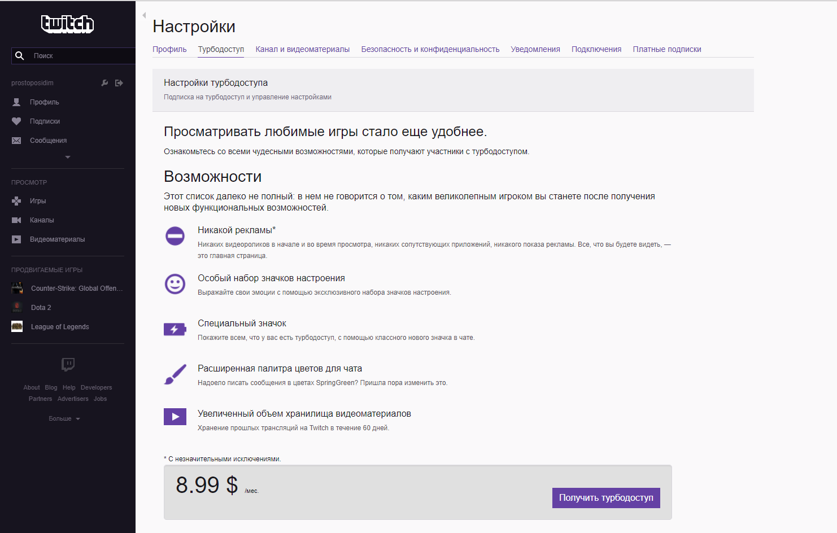The height and width of the screenshot is (533, 837).
Task: Click the gamepad icon next to Игры
Action: coord(16,201)
